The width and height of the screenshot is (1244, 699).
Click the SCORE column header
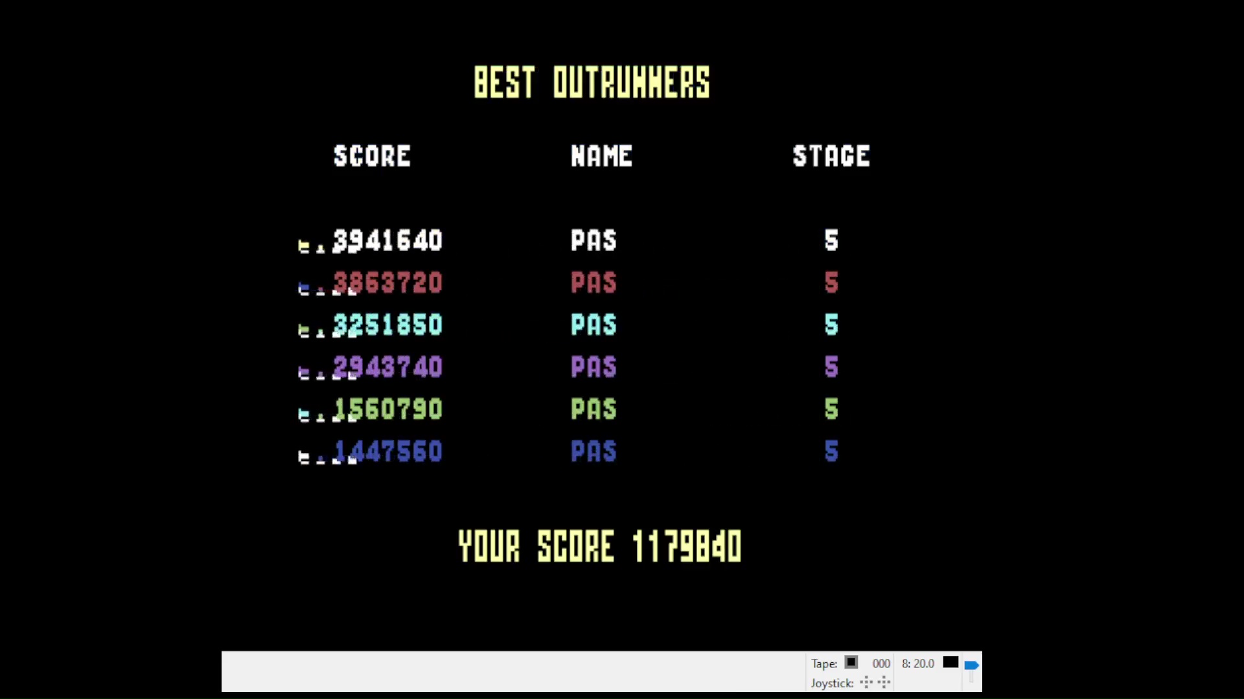tap(372, 156)
